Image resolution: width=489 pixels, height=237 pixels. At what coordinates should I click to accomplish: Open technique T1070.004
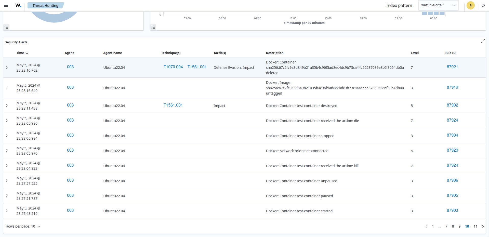point(173,67)
